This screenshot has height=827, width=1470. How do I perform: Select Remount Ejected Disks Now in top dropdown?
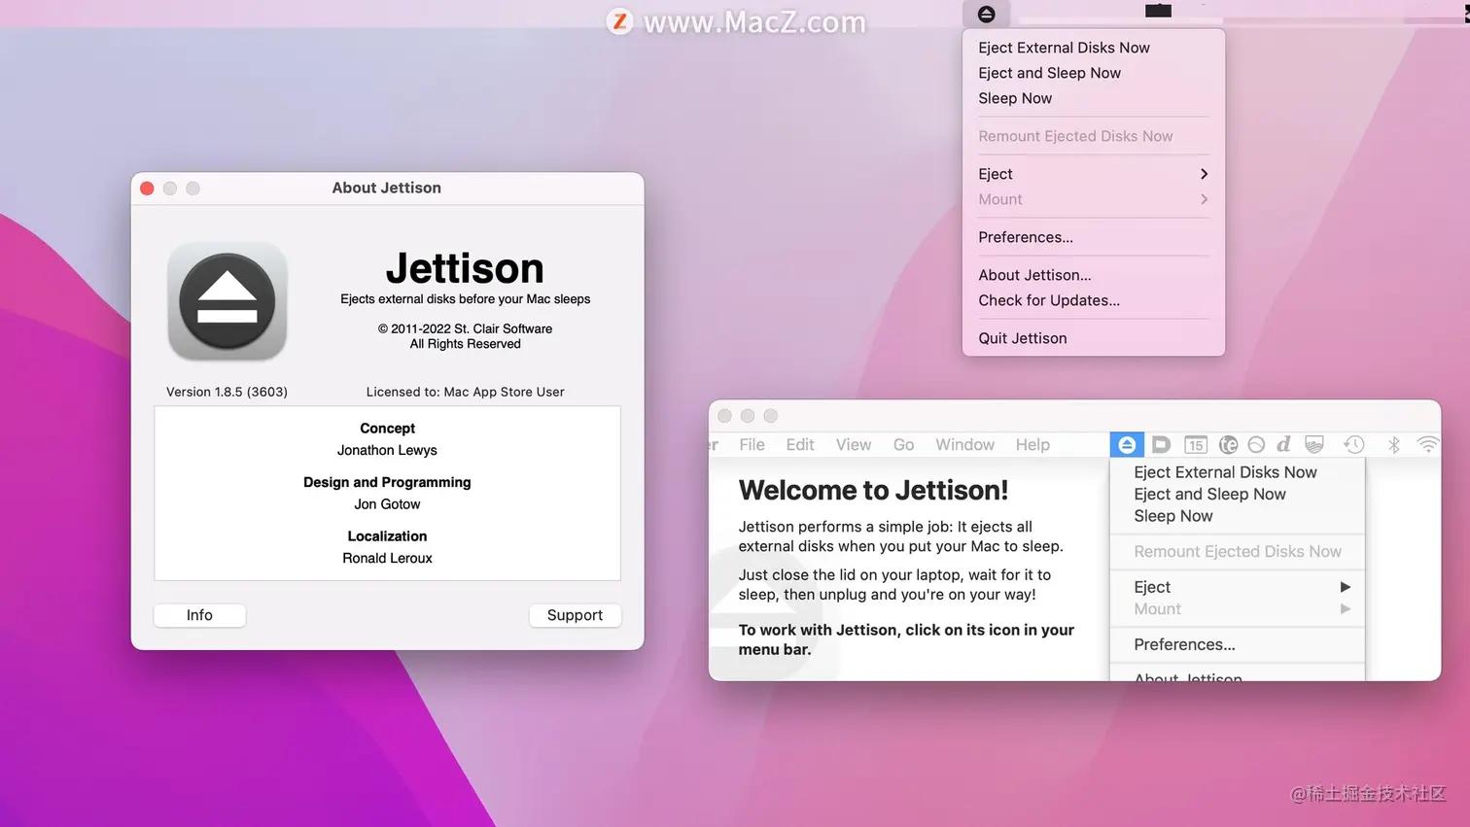[x=1075, y=136]
